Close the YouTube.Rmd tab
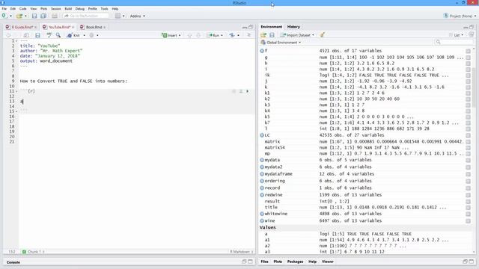Viewport: 479px width, 269px height. click(73, 28)
